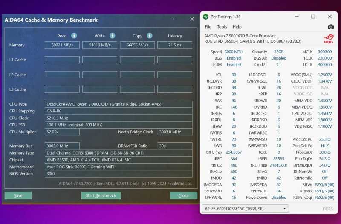Click the Save button in AIDA64

click(18, 195)
